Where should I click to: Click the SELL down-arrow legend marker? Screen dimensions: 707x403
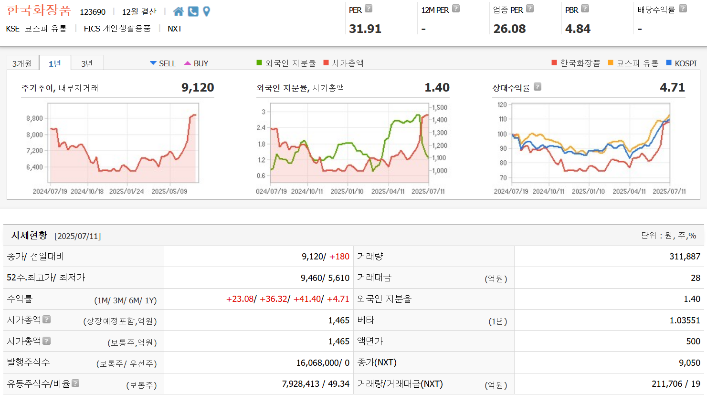click(153, 63)
